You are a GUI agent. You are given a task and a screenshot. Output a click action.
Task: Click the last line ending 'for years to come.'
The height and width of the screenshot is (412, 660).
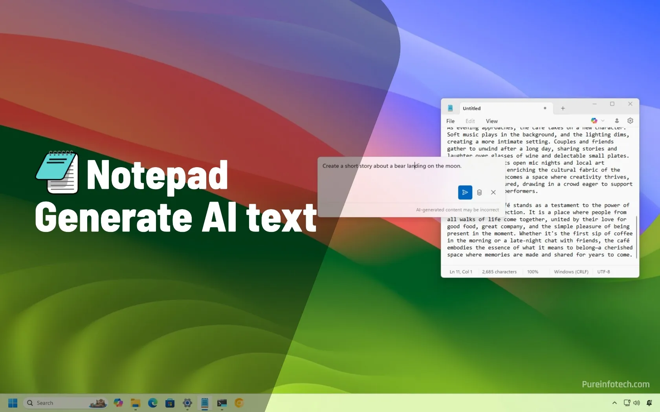coord(539,255)
